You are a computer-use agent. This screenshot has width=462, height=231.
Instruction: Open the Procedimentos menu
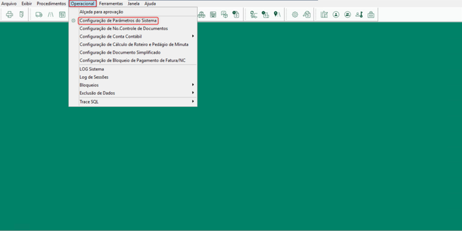coord(51,4)
